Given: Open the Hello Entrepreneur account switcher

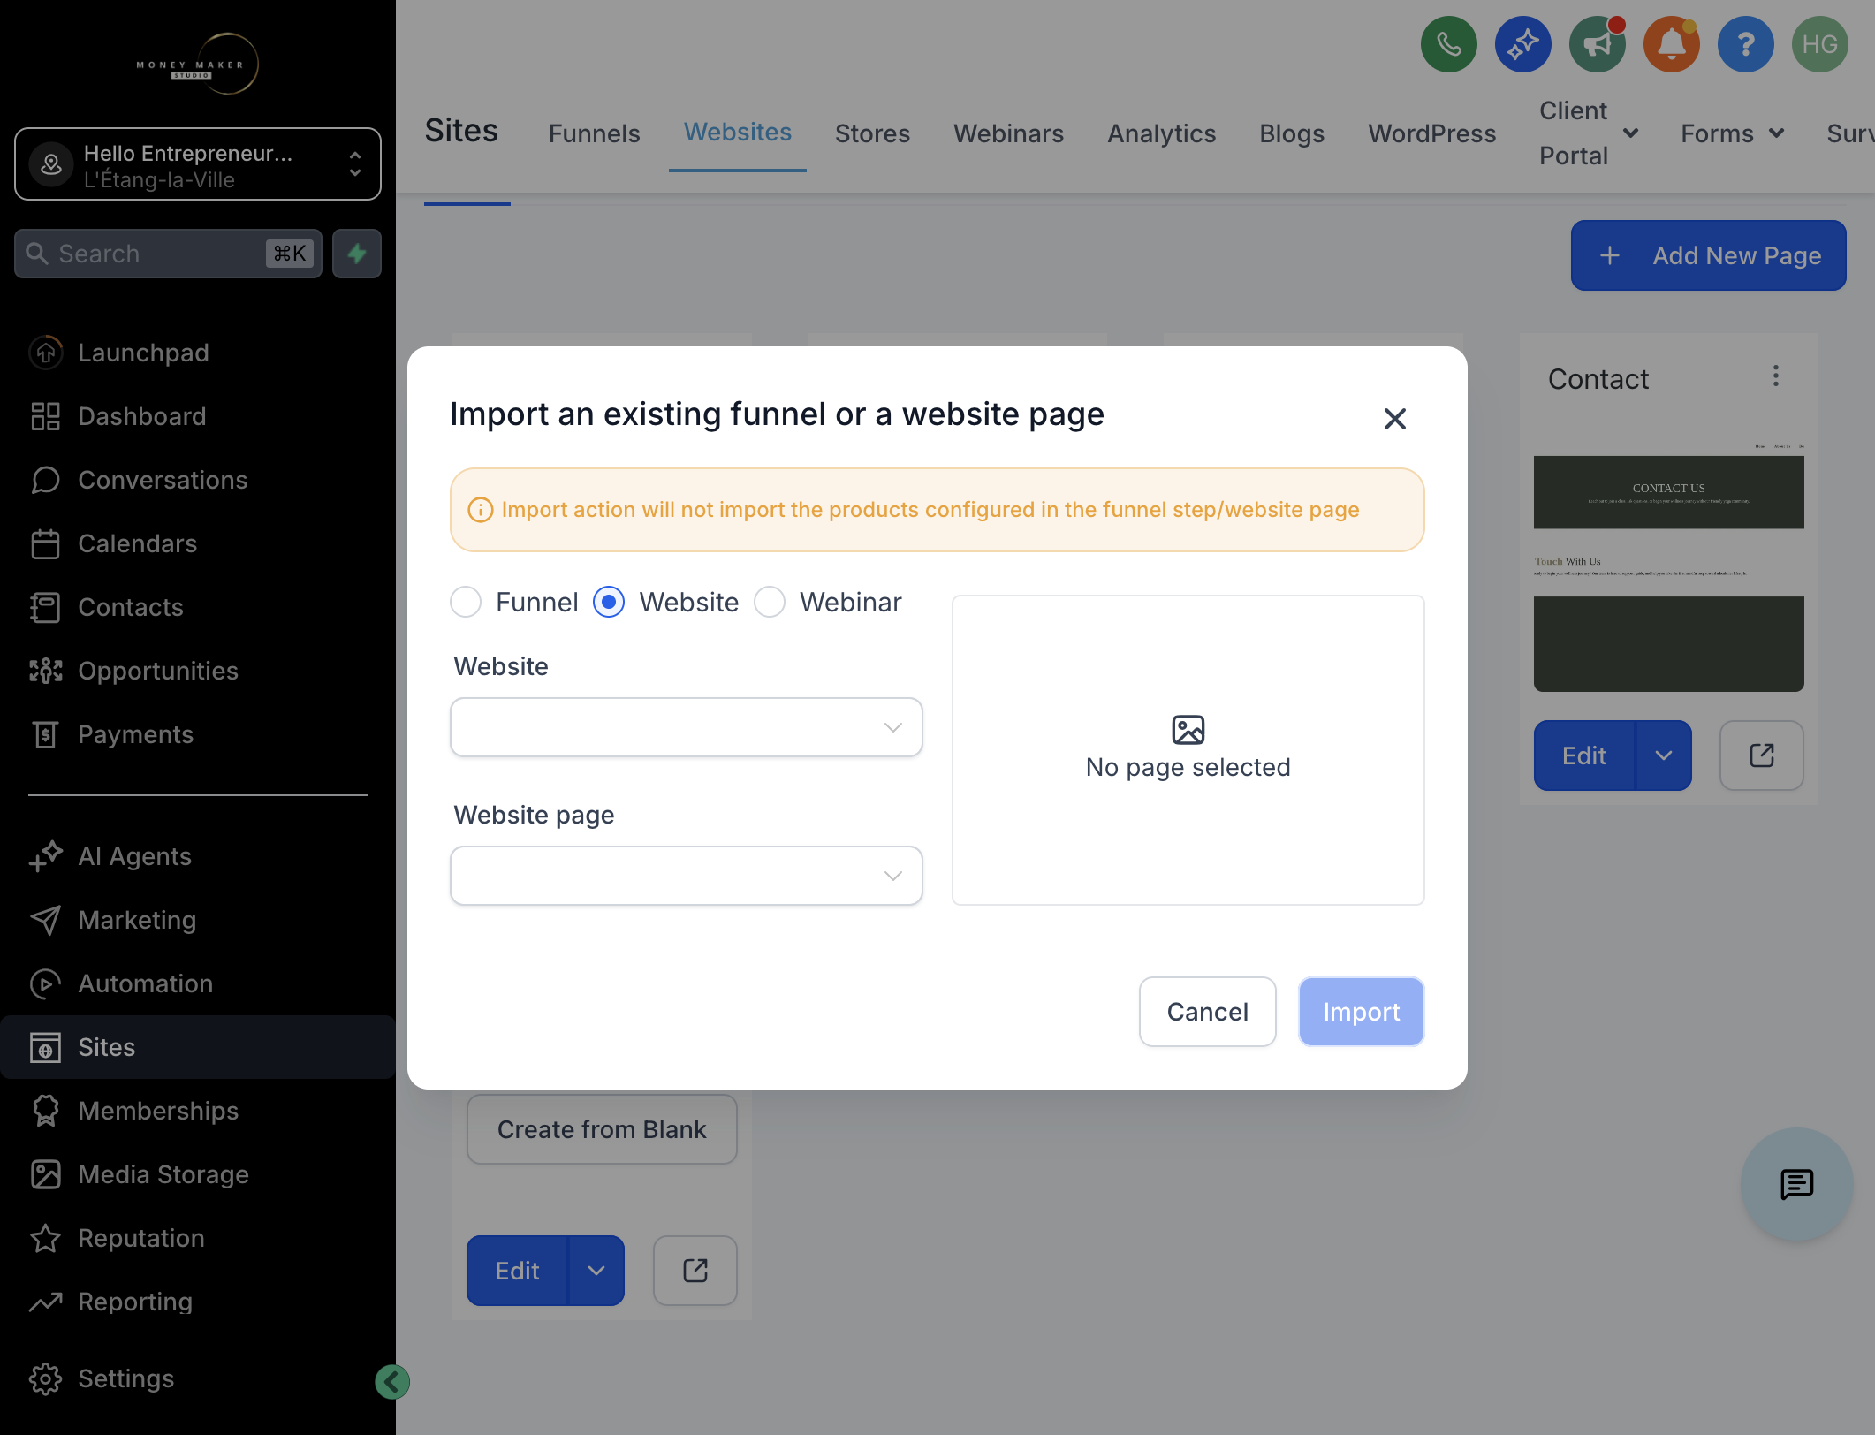Looking at the screenshot, I should (x=198, y=164).
